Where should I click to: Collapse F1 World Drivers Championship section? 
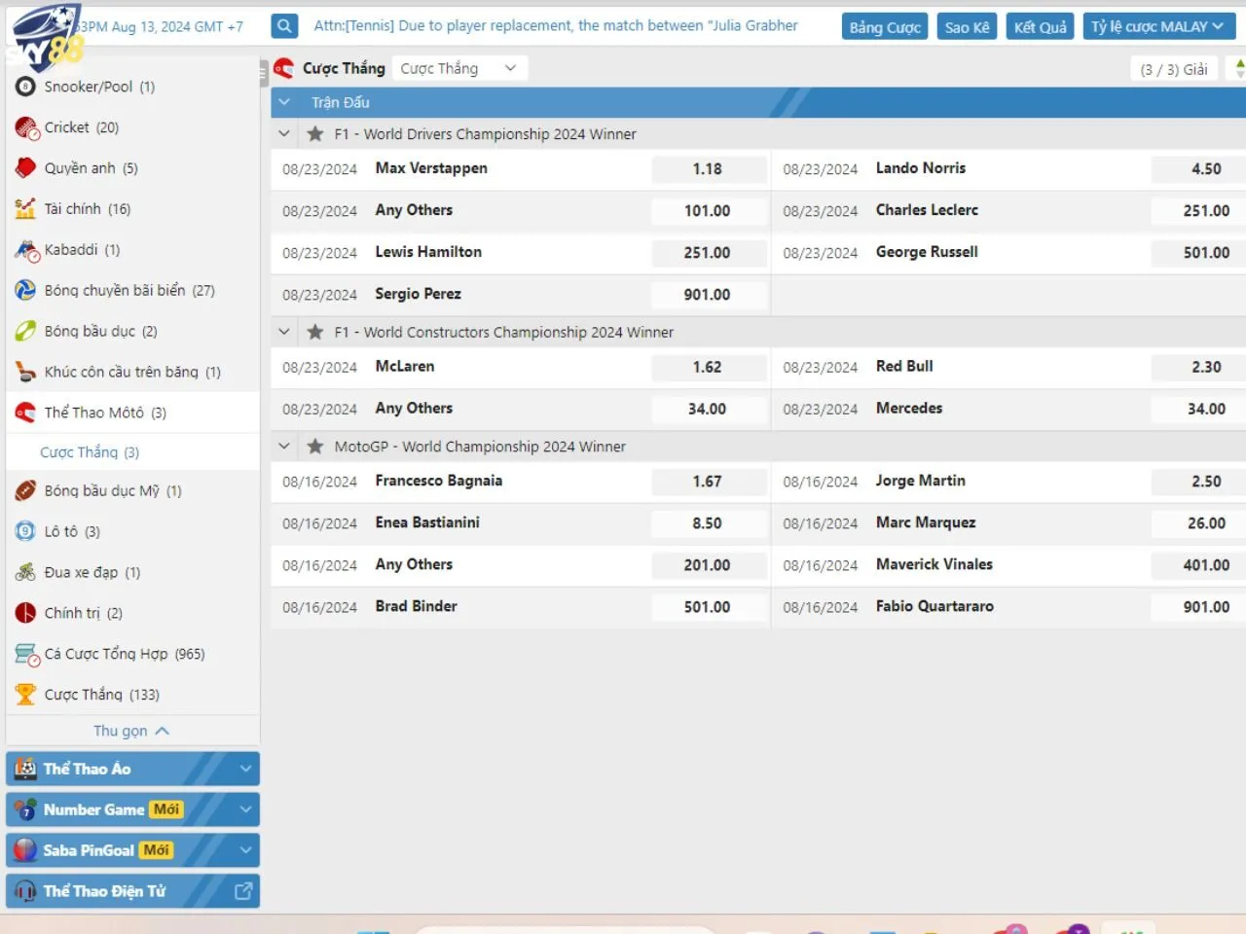284,134
